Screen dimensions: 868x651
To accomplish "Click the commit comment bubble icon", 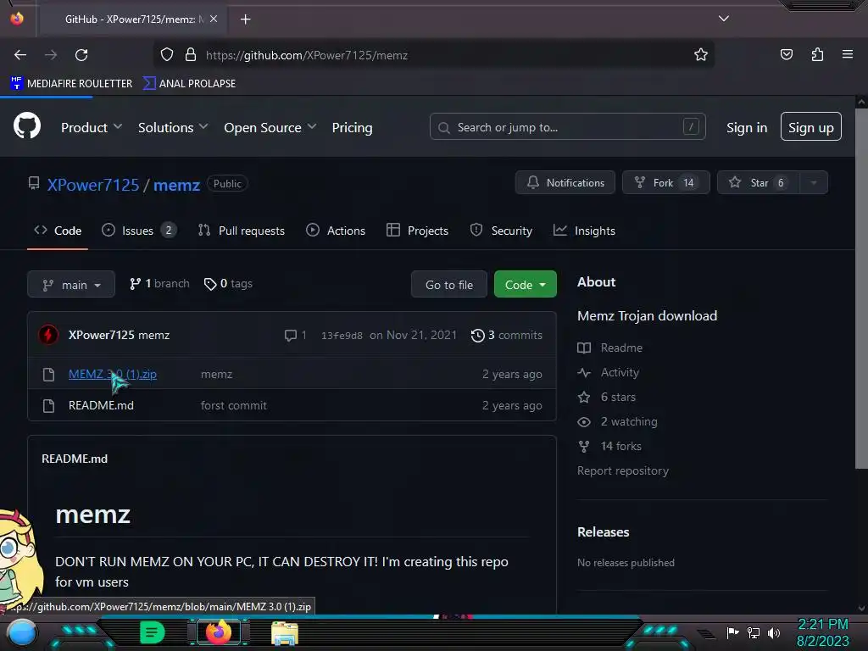I will 291,336.
